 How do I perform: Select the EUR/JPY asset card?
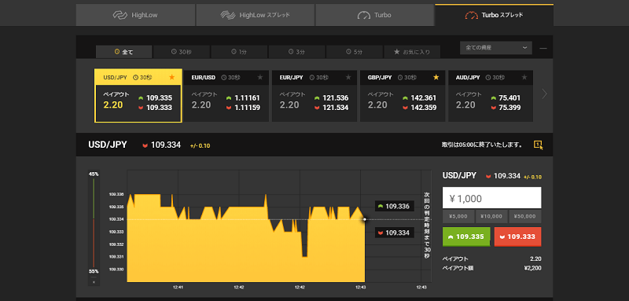tap(314, 96)
